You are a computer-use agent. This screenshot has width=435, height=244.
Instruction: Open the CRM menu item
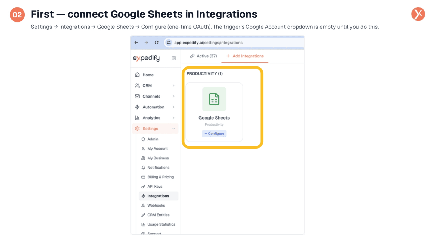coord(155,86)
